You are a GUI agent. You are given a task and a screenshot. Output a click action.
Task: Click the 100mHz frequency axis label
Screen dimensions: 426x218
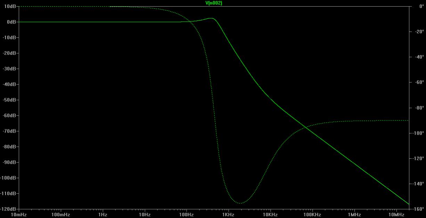tap(61, 215)
